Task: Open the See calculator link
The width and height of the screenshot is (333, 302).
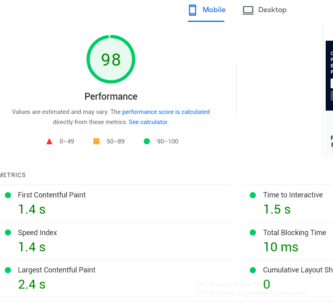Action: pos(148,122)
